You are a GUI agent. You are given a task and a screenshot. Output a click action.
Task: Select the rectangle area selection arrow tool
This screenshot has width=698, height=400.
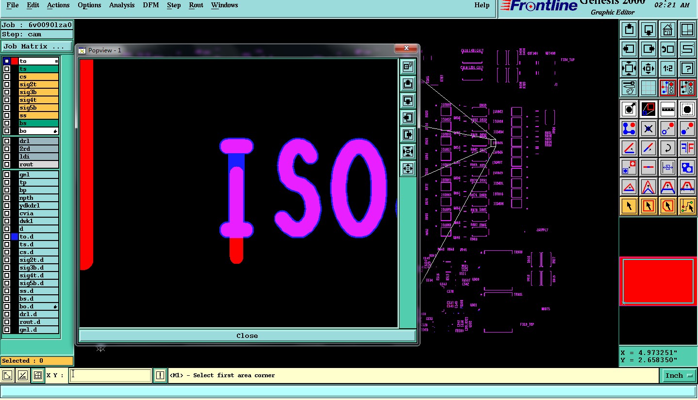click(x=648, y=206)
